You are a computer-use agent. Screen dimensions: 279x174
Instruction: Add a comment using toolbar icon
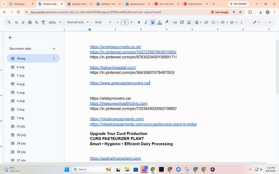182,22
